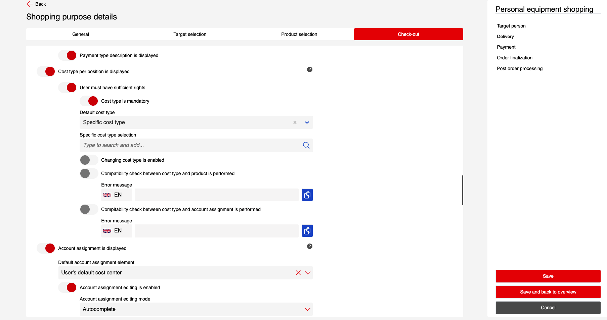Click help icon beside Account assignment is displayed

(x=309, y=246)
